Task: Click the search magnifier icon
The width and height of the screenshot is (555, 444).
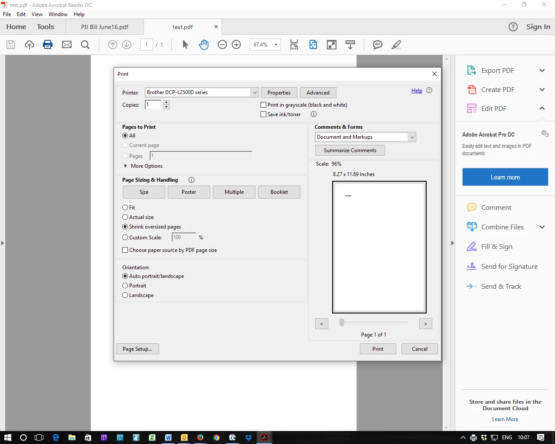Action: [x=85, y=45]
